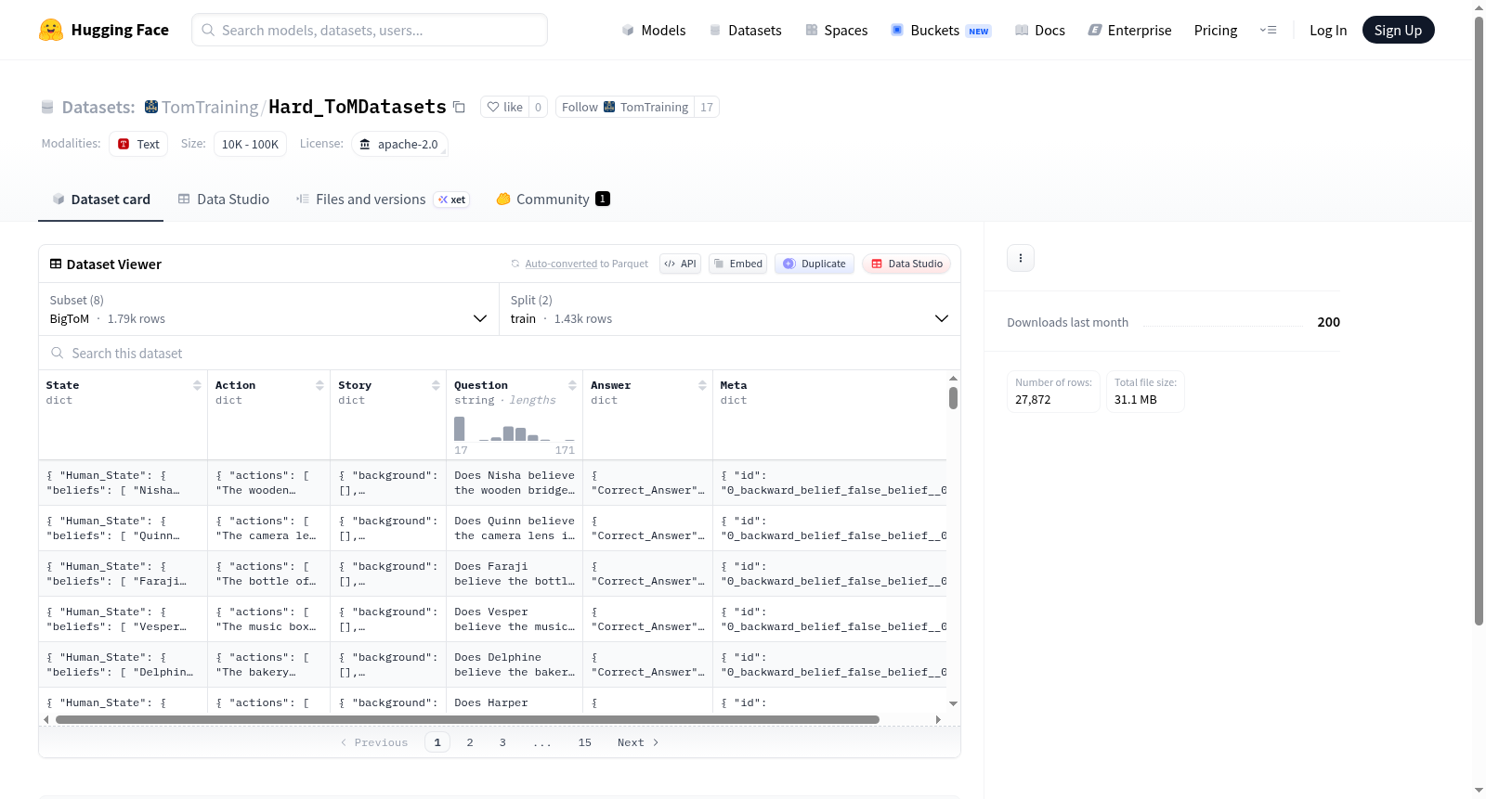This screenshot has width=1486, height=799.
Task: Open Buckets in the top navigation
Action: point(941,30)
